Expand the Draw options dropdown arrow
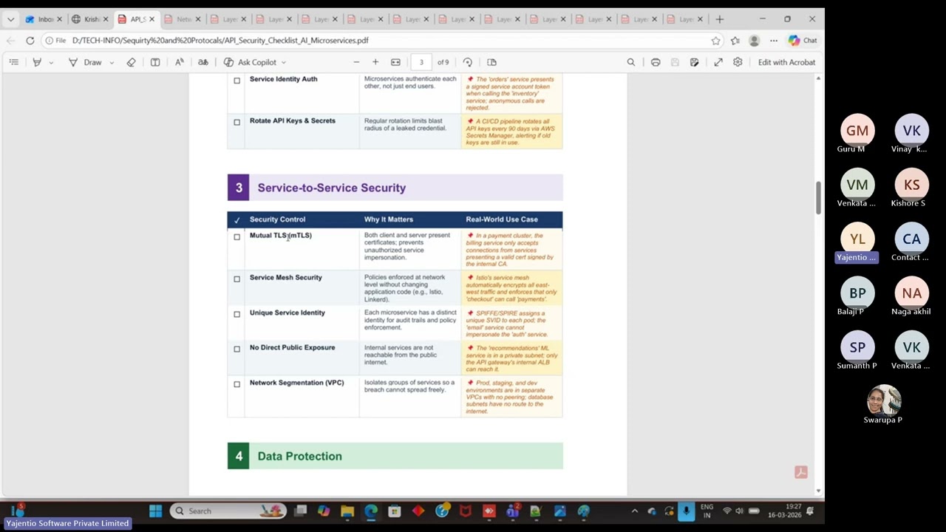Viewport: 946px width, 532px height. click(112, 63)
